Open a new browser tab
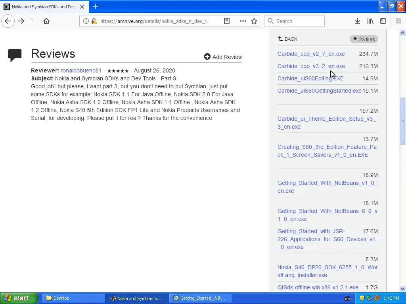The height and width of the screenshot is (304, 406). 96,6
